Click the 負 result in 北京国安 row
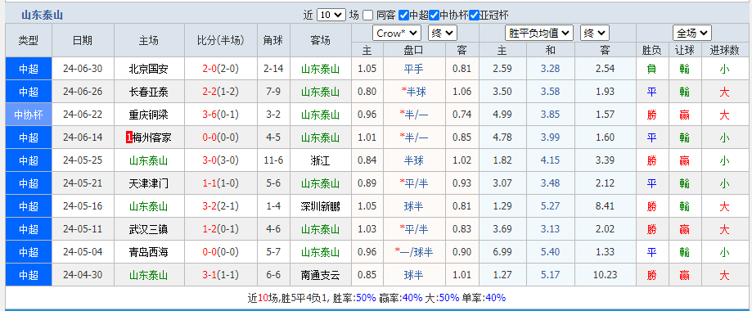Screen dimensions: 752x311 click(652, 69)
